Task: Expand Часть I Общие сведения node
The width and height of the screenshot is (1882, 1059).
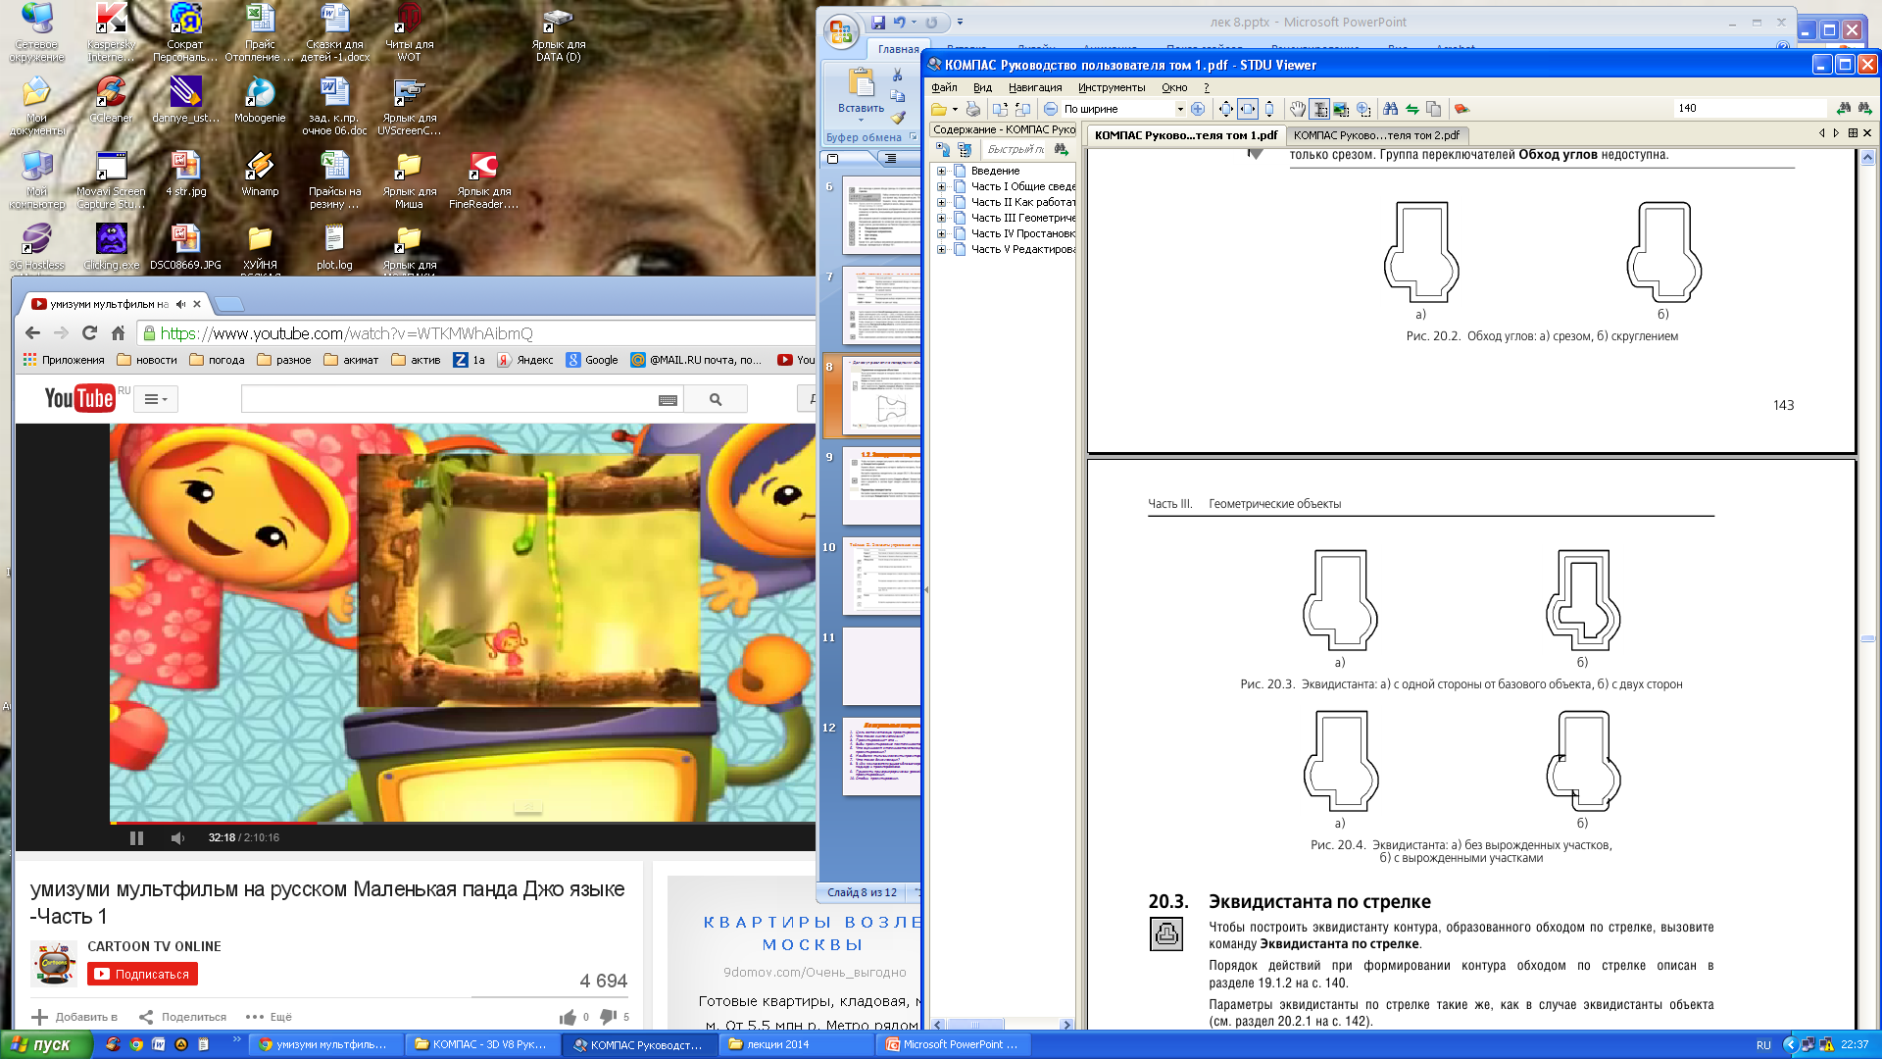Action: (x=941, y=186)
